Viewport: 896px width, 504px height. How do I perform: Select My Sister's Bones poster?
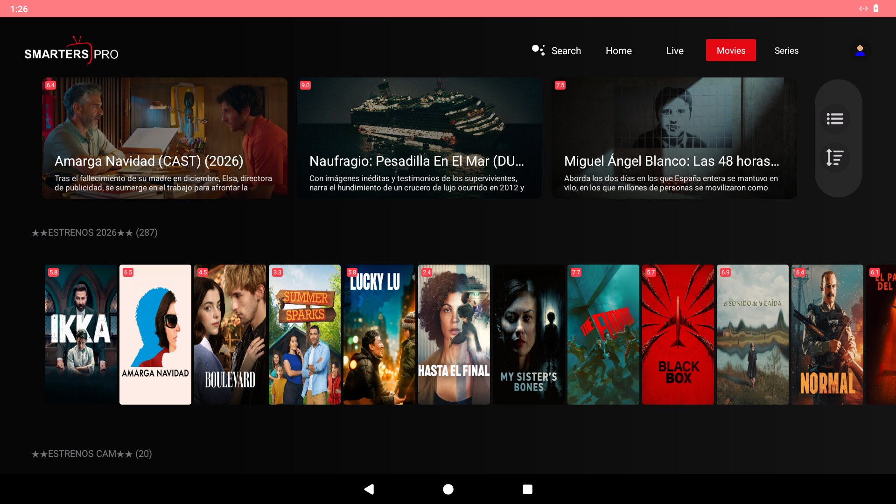[529, 335]
